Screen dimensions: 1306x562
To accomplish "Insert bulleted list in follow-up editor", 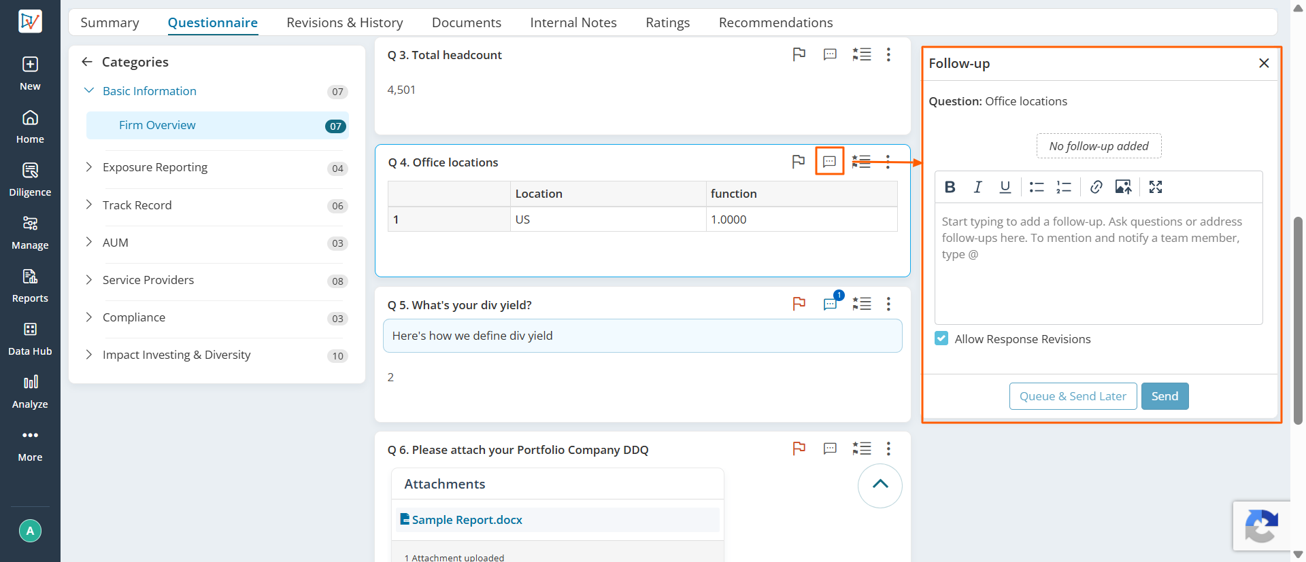I will click(x=1037, y=187).
